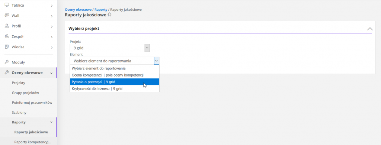Click the Element dropdown arrow

[x=157, y=61]
